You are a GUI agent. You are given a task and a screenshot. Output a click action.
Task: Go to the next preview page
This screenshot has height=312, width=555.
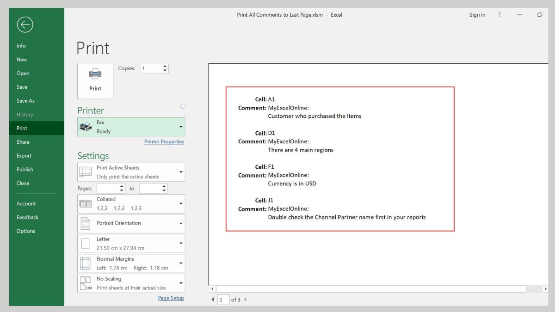point(246,300)
